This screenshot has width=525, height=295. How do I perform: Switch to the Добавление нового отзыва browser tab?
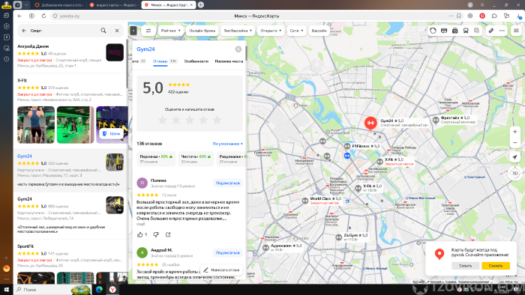coord(59,5)
